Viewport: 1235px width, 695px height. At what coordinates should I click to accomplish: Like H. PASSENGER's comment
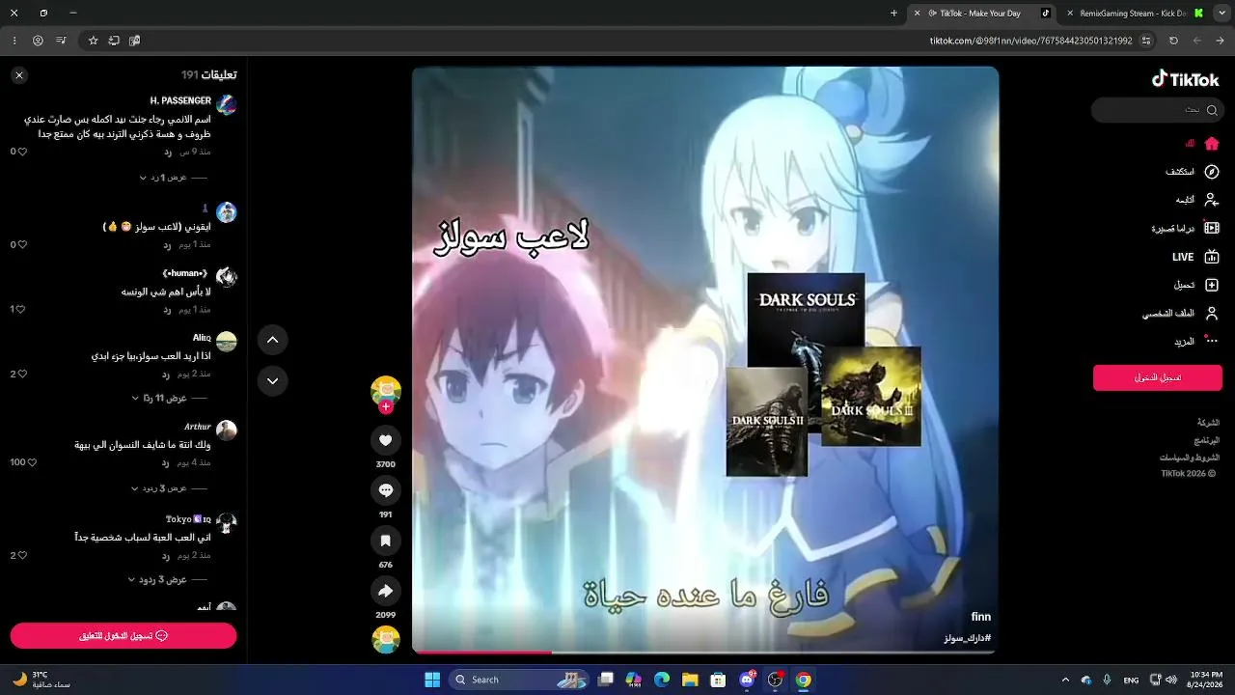pos(22,152)
